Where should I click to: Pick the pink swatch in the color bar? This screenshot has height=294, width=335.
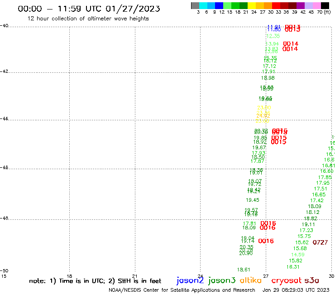coord(316,5)
